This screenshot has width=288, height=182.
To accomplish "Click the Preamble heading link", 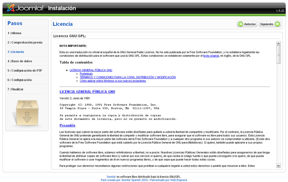I will coord(67,125).
